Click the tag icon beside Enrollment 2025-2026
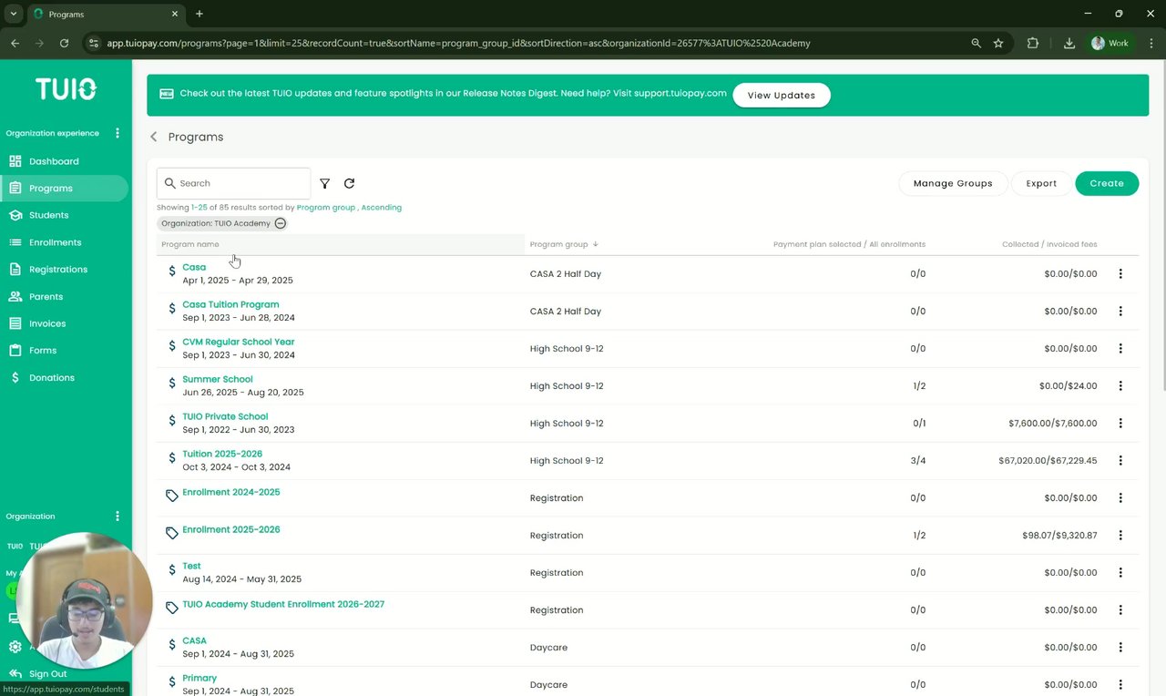Image resolution: width=1166 pixels, height=696 pixels. click(172, 533)
